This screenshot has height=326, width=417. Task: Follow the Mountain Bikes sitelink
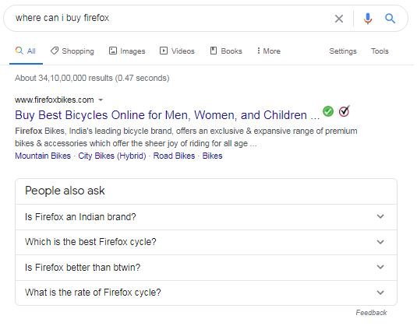pos(43,156)
